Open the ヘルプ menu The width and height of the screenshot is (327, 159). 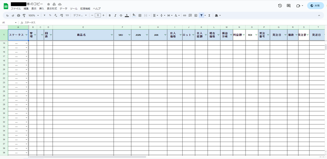[97, 9]
